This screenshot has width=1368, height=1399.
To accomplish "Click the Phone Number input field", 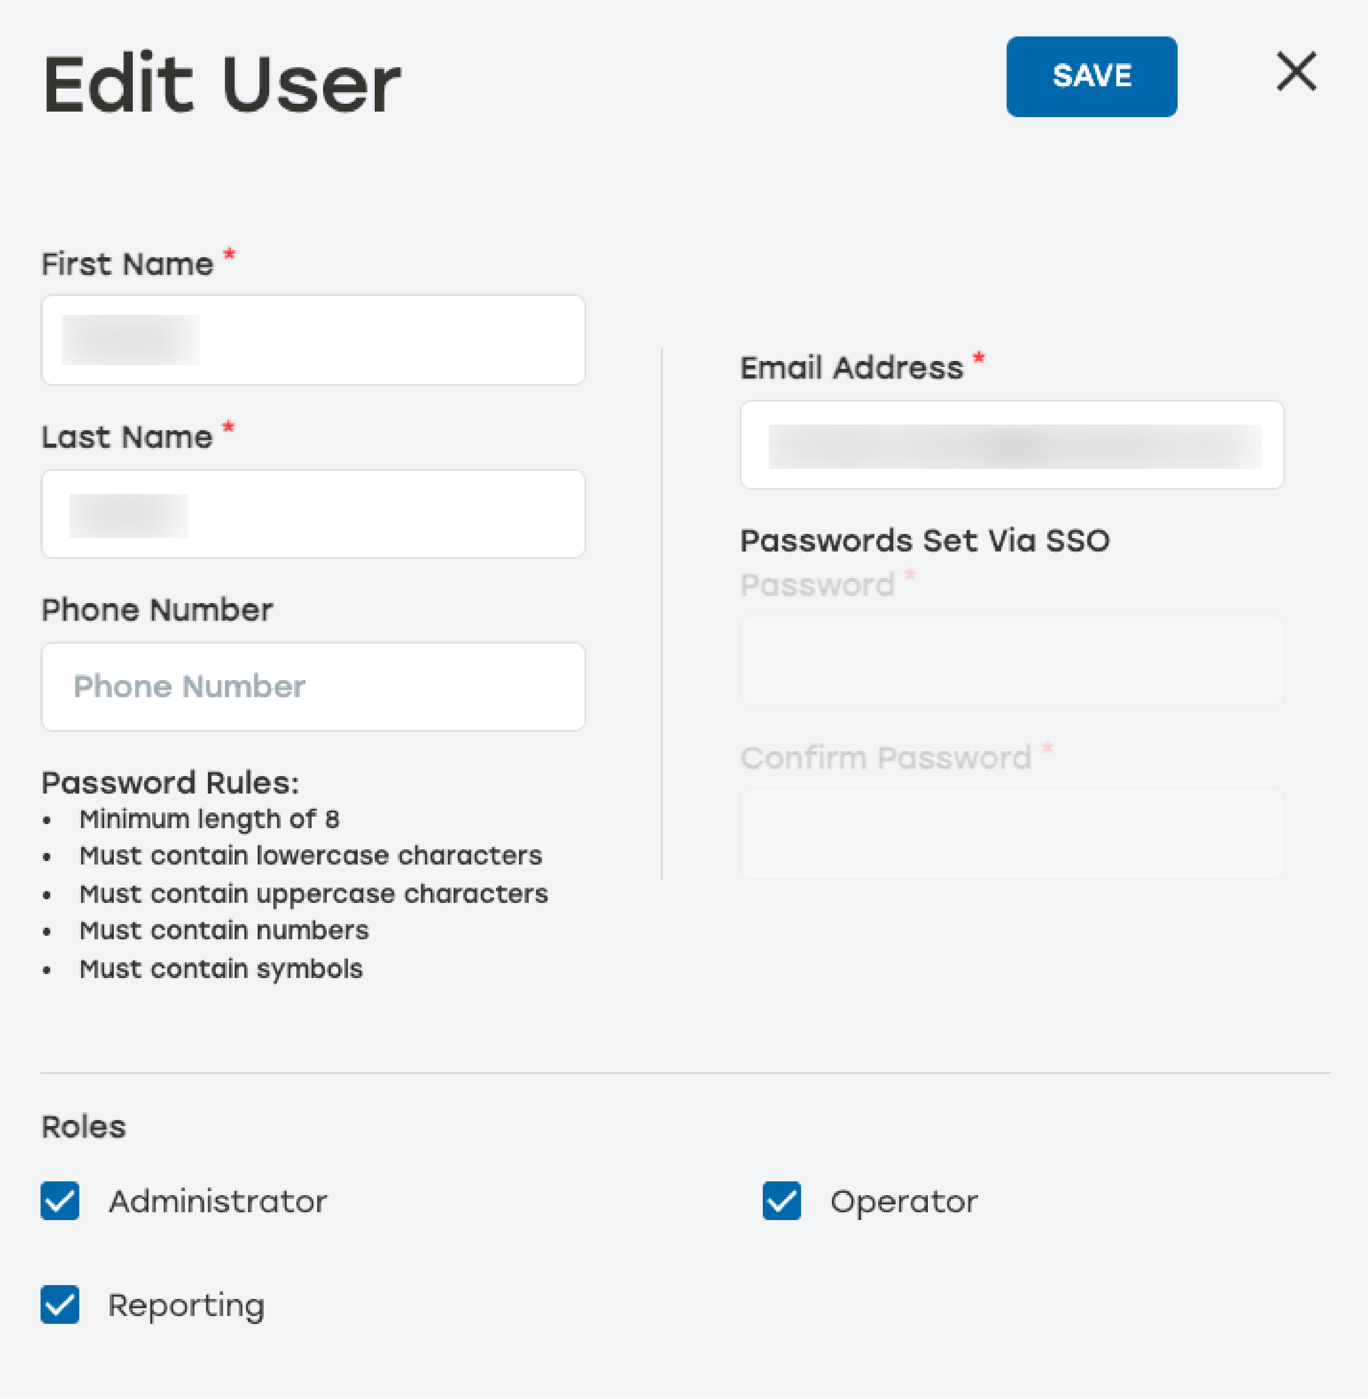I will [x=313, y=687].
